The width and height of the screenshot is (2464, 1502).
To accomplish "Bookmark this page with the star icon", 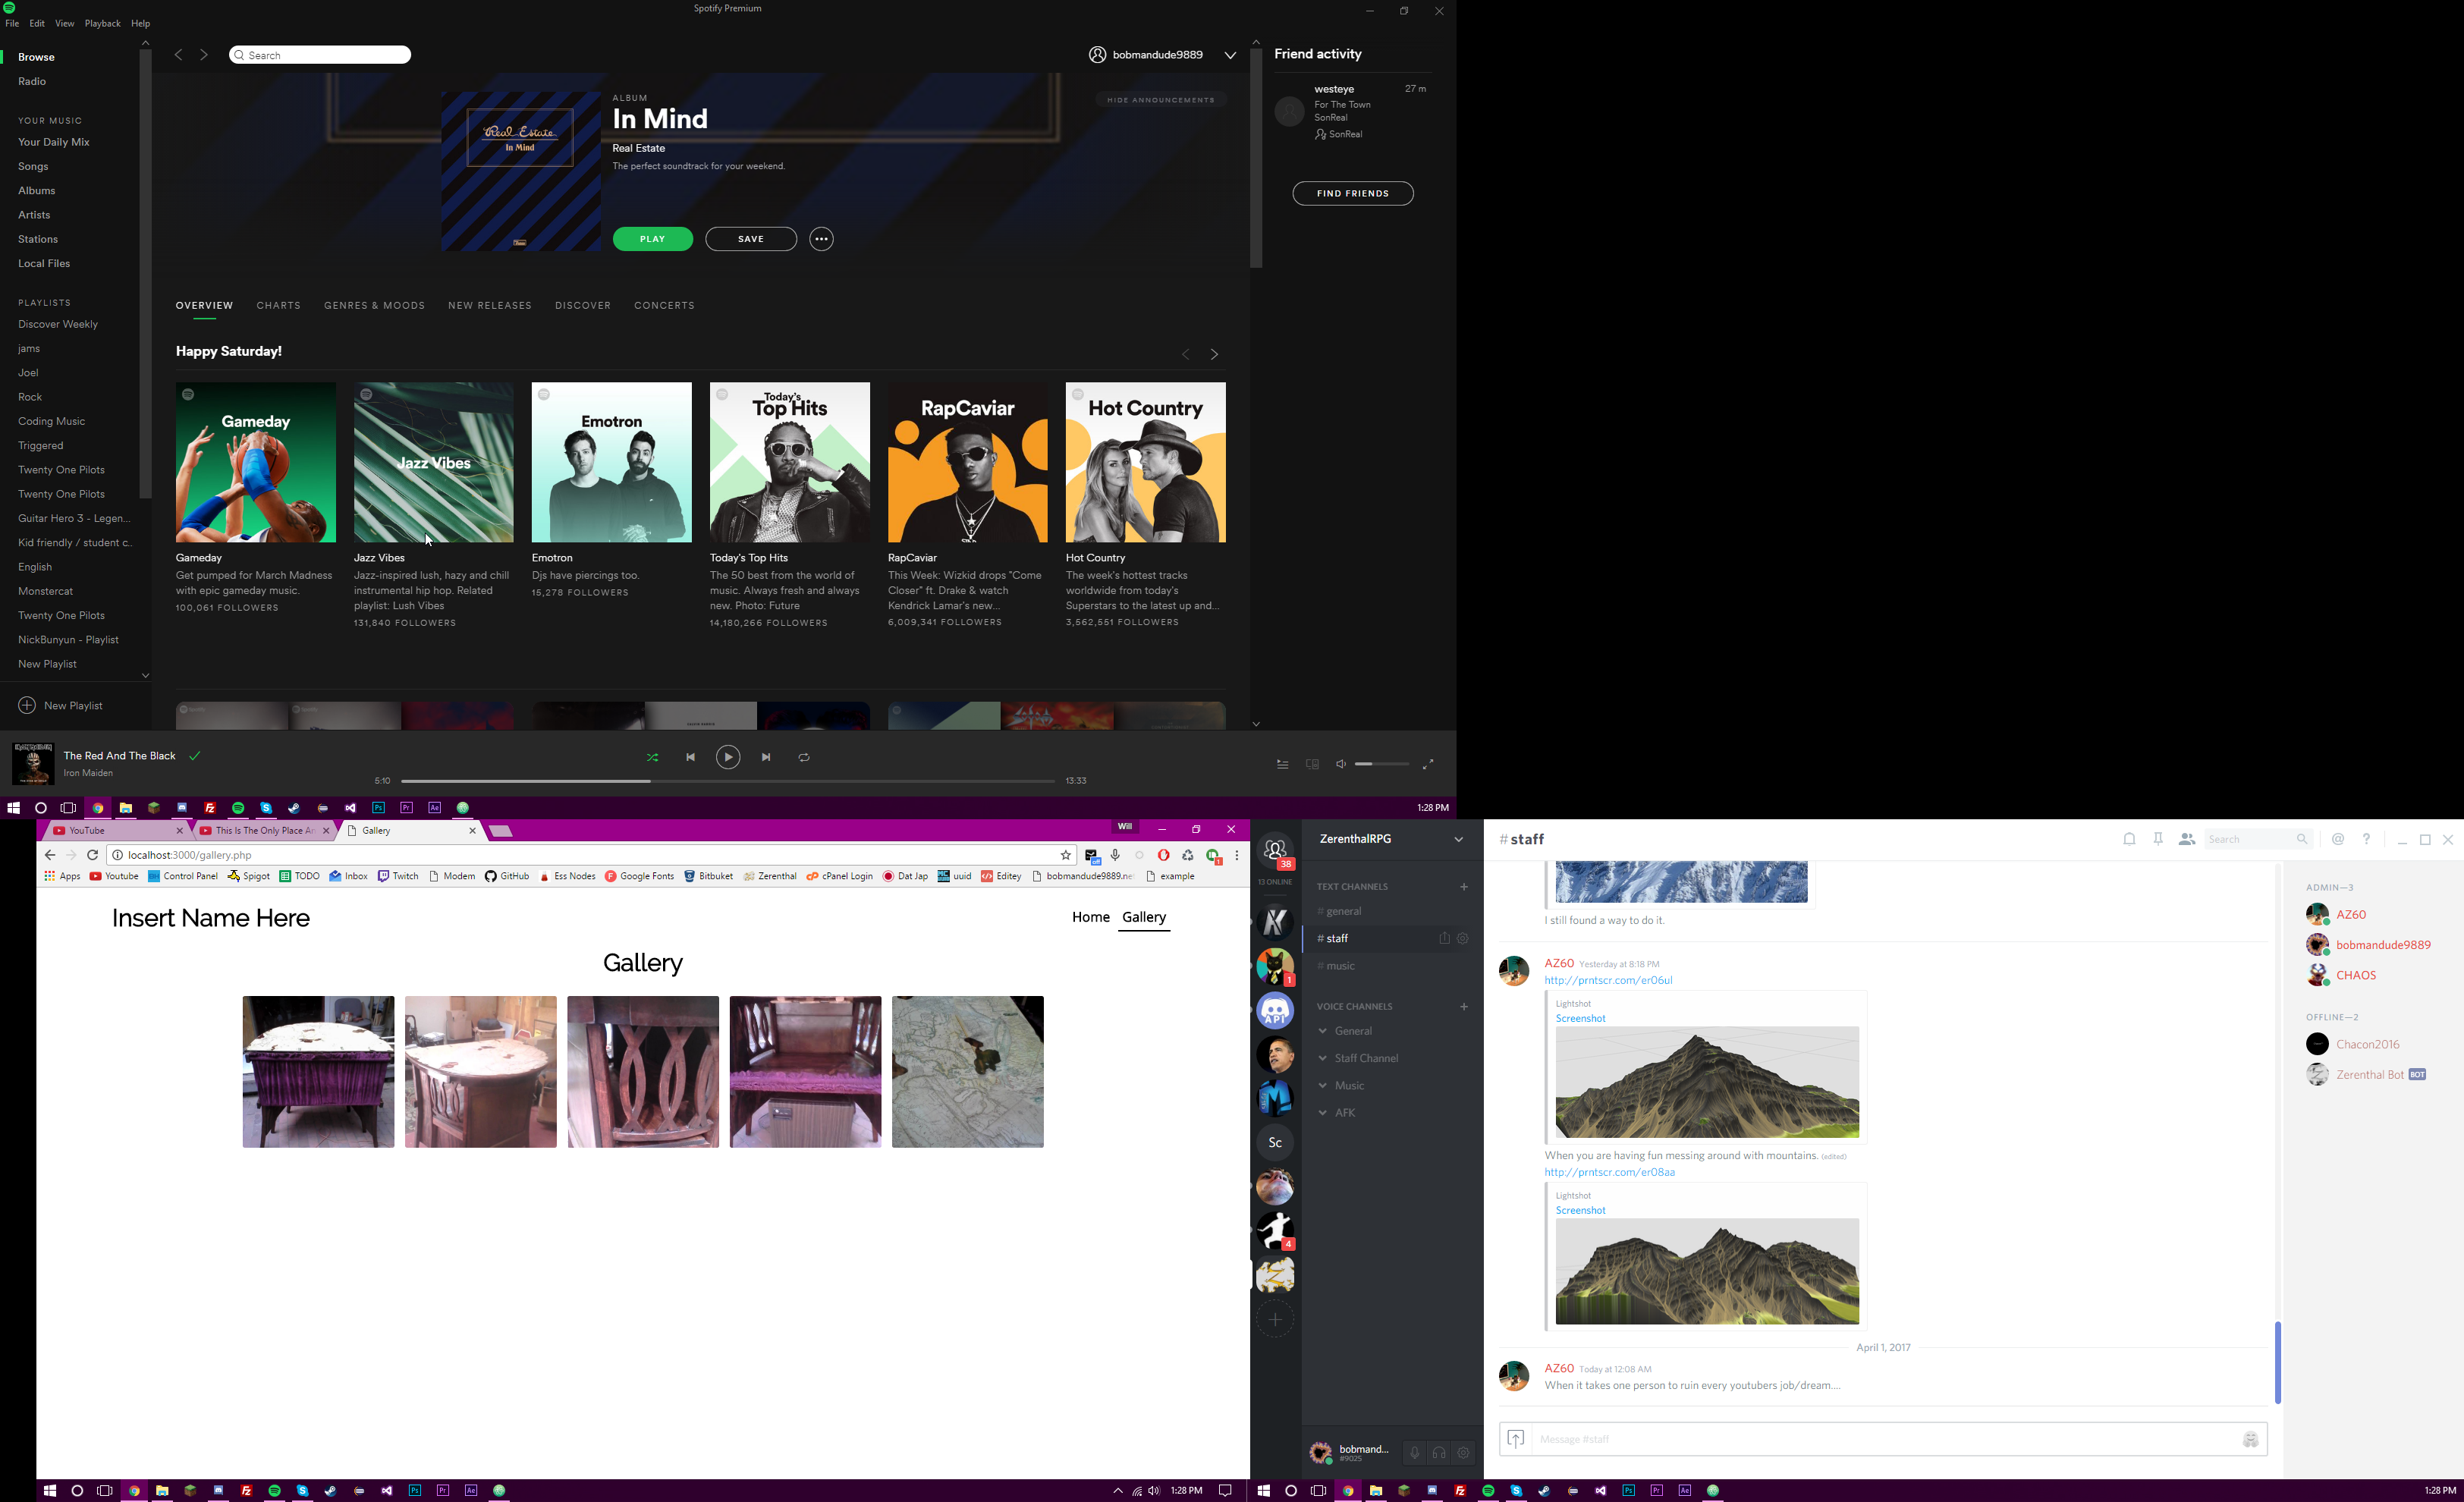I will click(1065, 855).
